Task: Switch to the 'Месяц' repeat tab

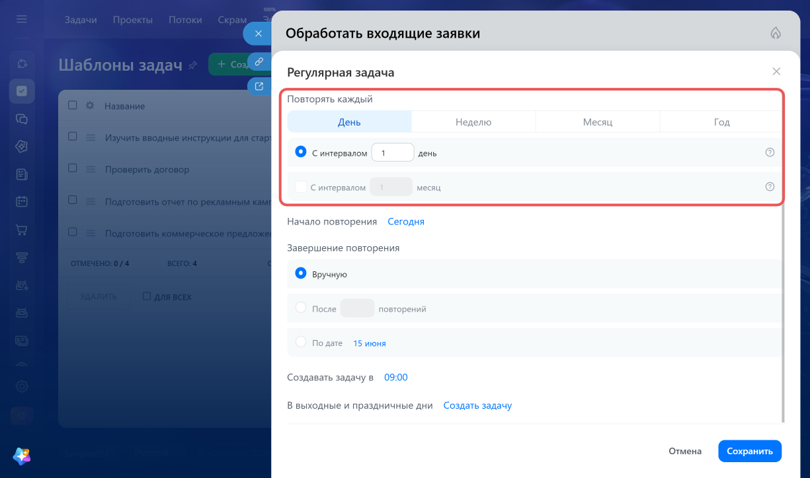Action: 598,122
